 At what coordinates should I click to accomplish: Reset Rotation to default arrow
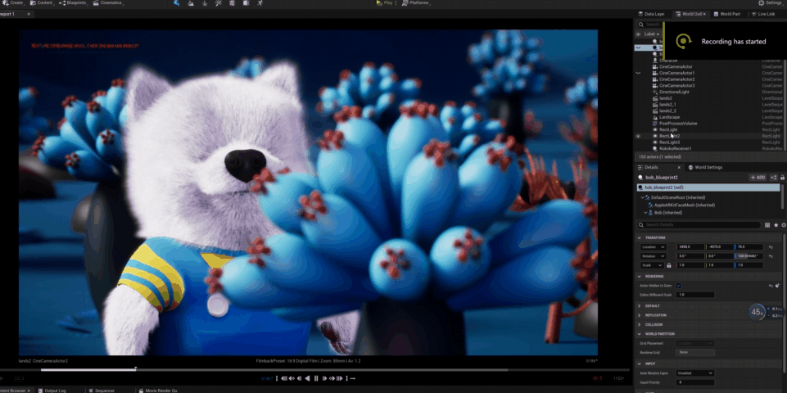point(771,256)
